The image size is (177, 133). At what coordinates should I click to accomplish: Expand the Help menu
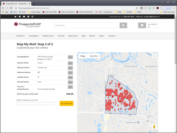[102, 36]
